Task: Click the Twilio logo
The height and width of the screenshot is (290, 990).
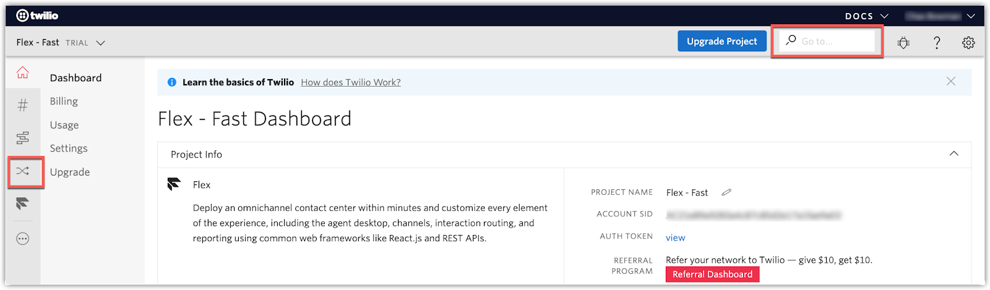Action: pos(37,15)
